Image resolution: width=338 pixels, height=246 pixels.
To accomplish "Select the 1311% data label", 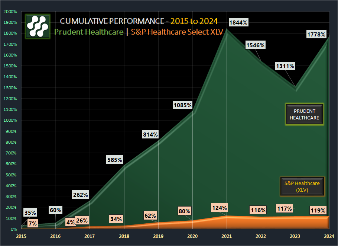I will pos(285,66).
